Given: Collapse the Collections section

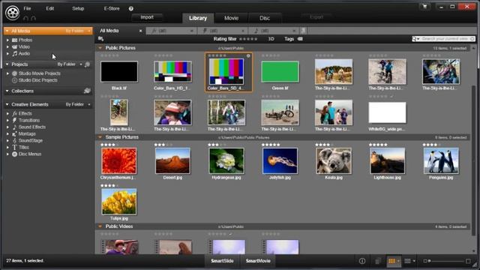Looking at the screenshot, I should pyautogui.click(x=7, y=91).
